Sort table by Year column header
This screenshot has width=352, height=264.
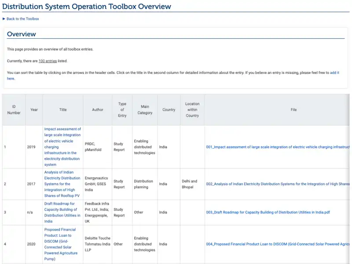coord(34,110)
